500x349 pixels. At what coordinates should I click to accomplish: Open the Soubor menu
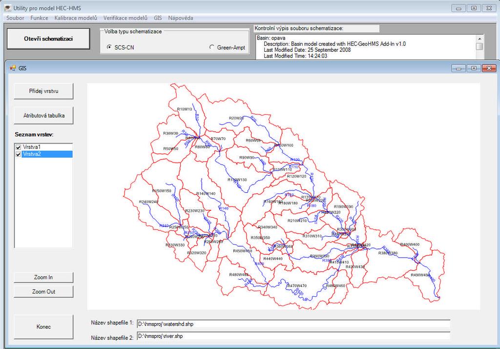click(x=15, y=18)
